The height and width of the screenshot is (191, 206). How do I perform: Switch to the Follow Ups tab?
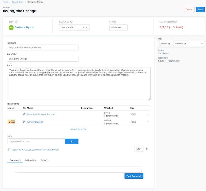(30, 160)
